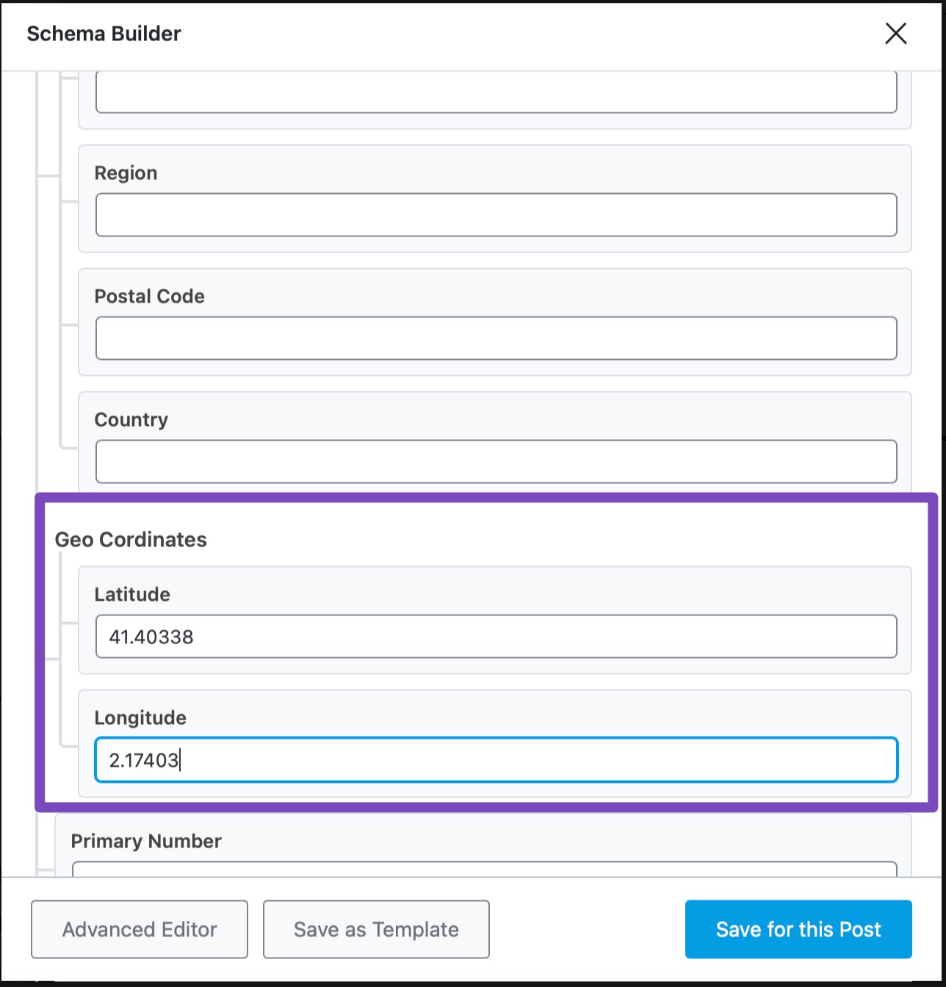Click the Schema Builder title text
946x987 pixels.
104,34
